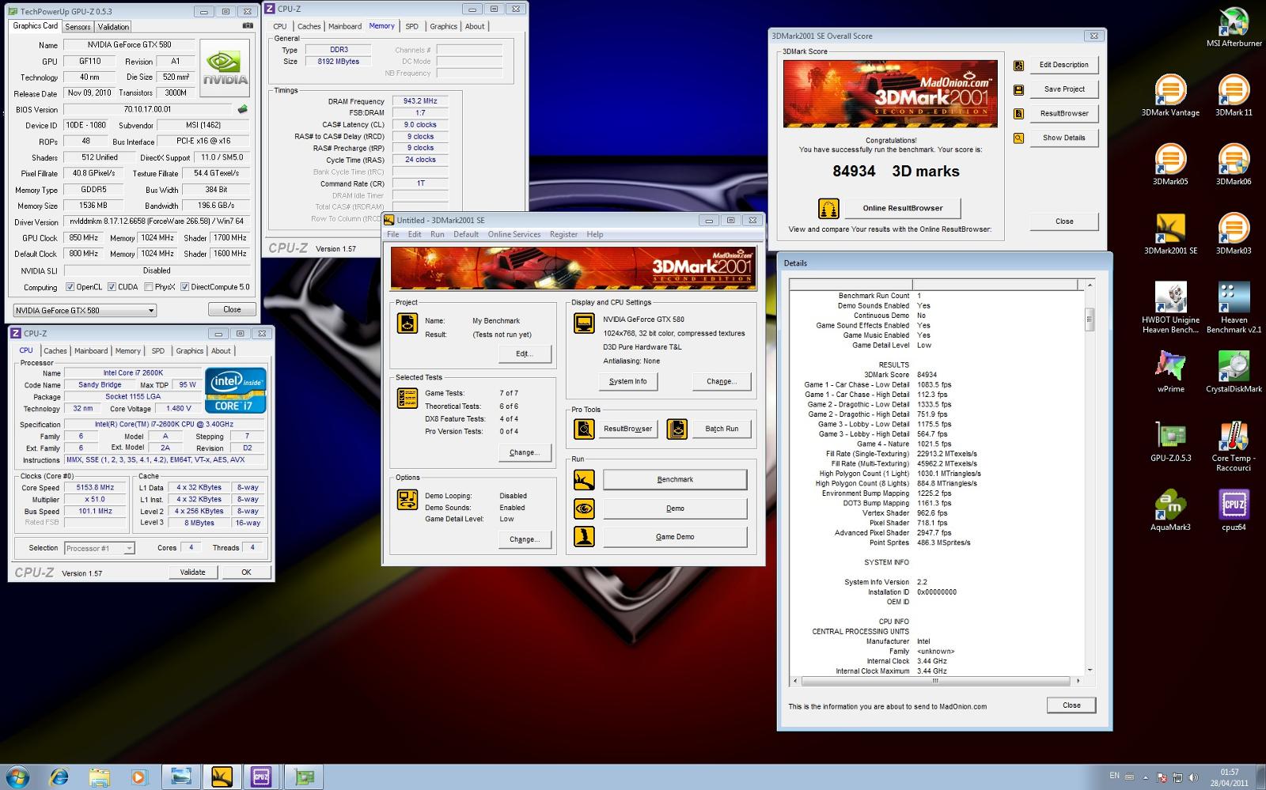Open GPU selection dropdown in GPU-Z

pos(85,310)
